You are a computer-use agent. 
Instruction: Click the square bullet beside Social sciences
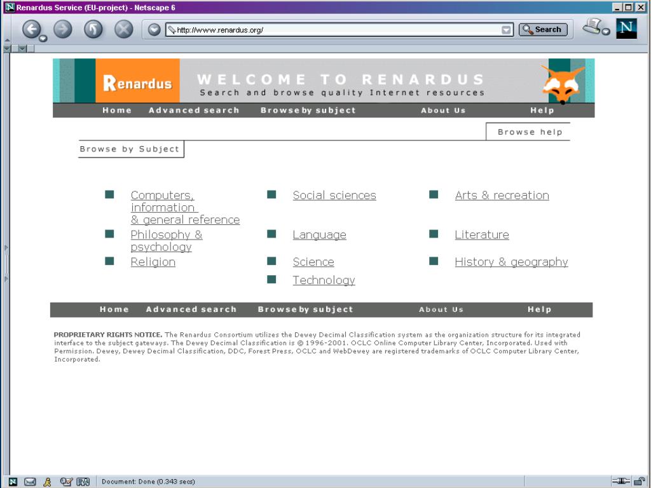click(271, 194)
